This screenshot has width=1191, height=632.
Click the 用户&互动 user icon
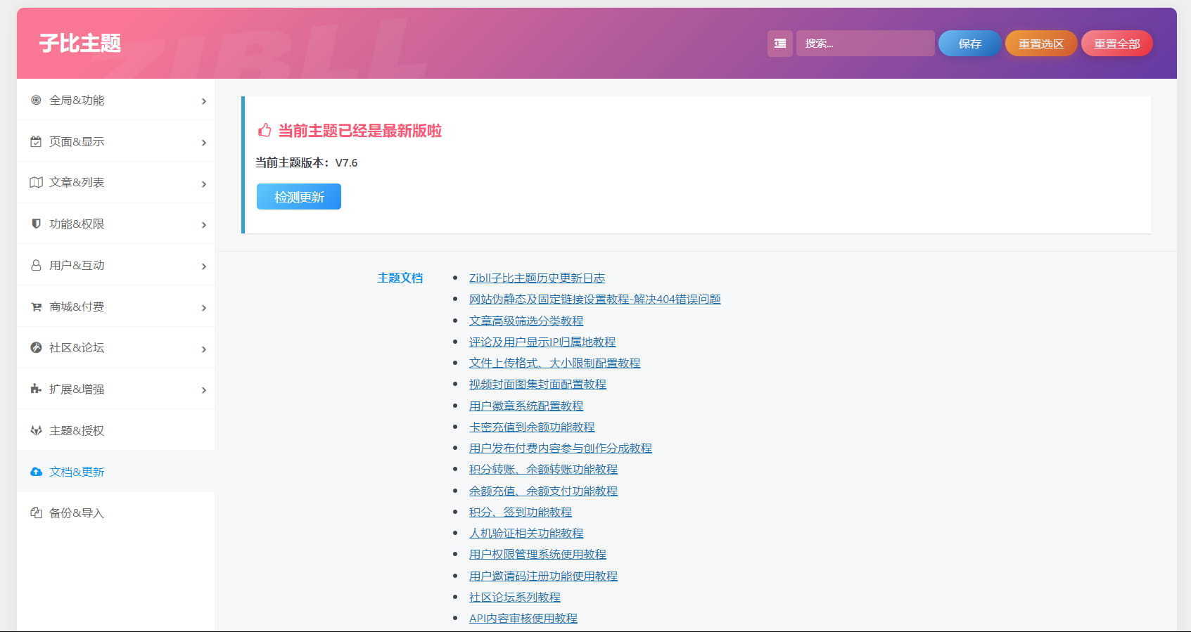pyautogui.click(x=36, y=265)
